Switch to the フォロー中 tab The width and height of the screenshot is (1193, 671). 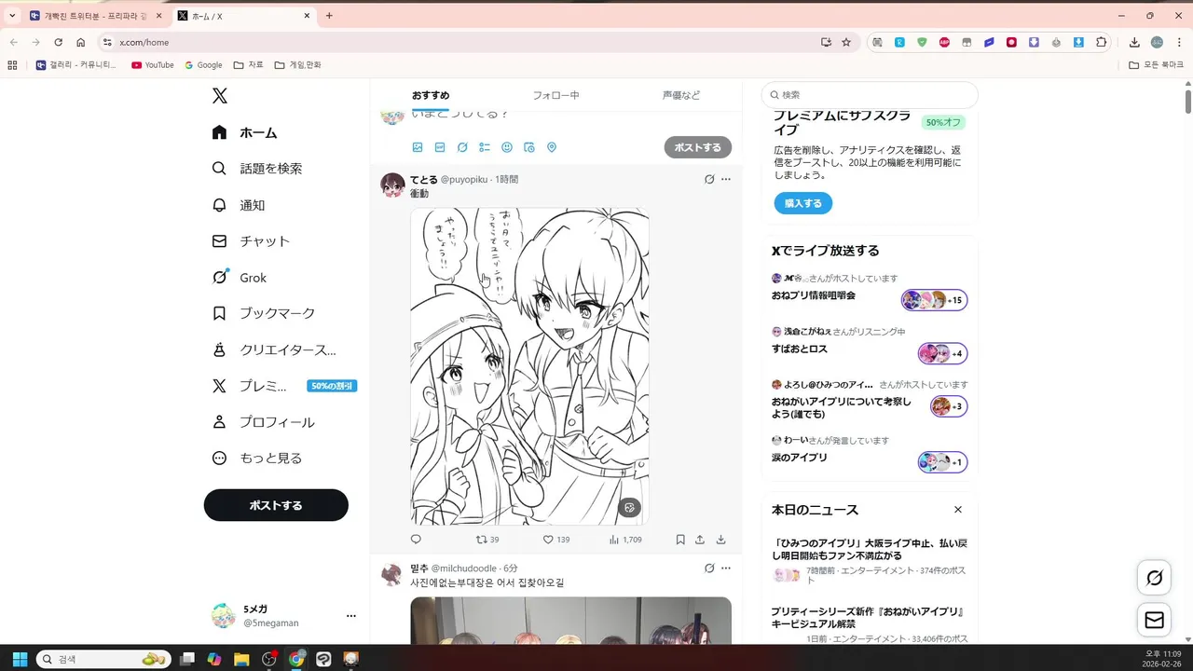point(556,95)
